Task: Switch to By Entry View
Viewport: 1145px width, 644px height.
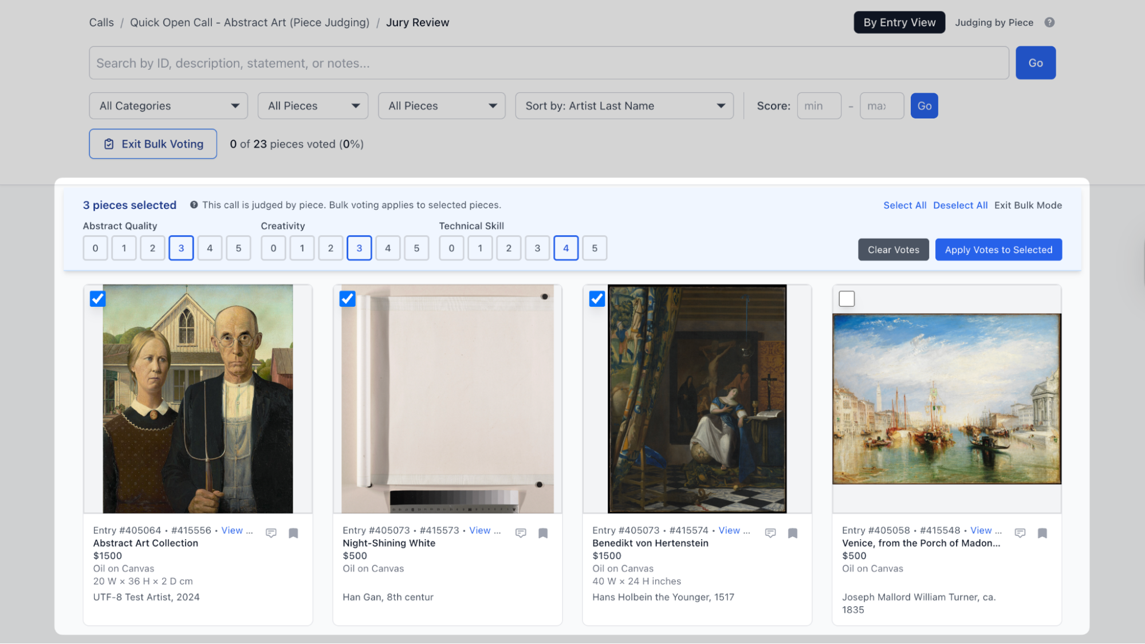Action: [x=899, y=22]
